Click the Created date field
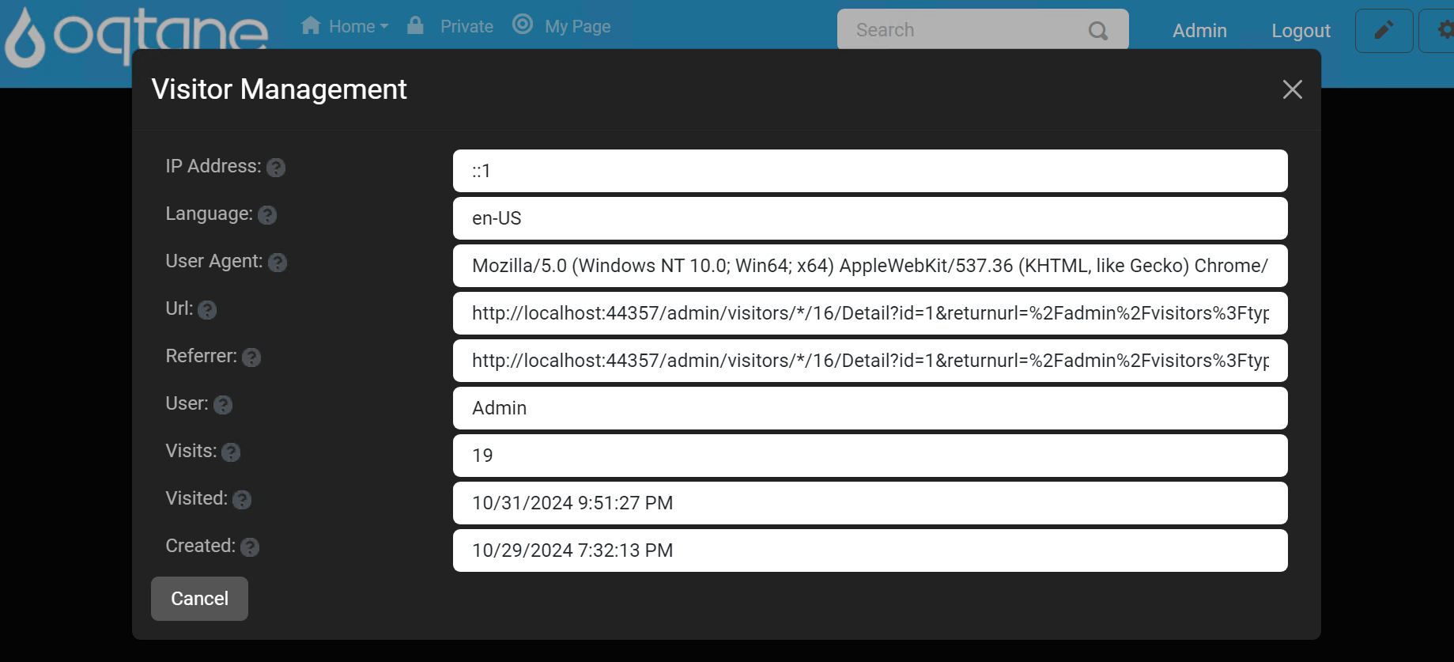The width and height of the screenshot is (1454, 662). (x=870, y=550)
